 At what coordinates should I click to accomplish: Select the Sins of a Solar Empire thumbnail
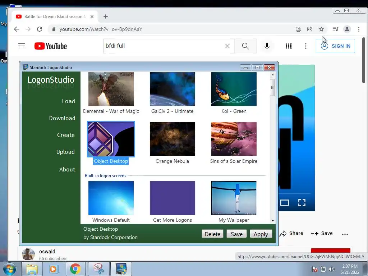234,139
